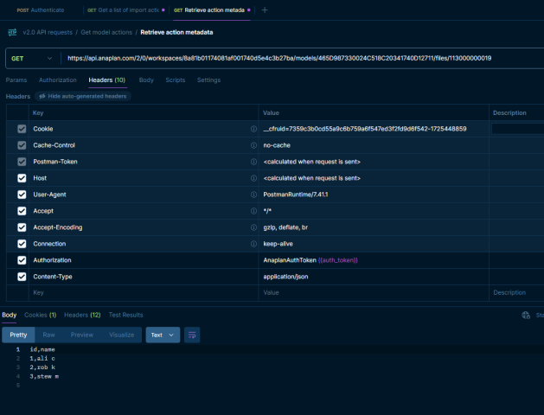Select the Visualize response view
The width and height of the screenshot is (544, 415).
[x=121, y=335]
